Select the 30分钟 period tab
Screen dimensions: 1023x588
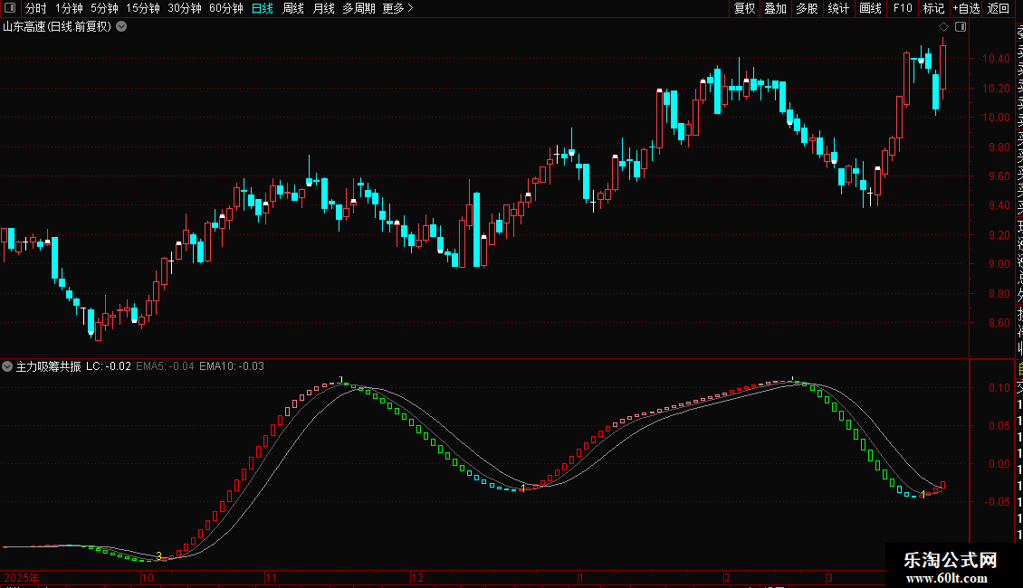(x=185, y=8)
